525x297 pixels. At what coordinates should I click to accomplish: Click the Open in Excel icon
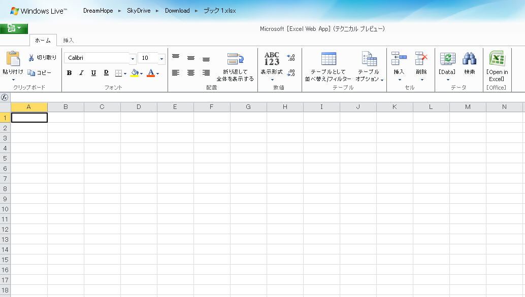point(496,59)
